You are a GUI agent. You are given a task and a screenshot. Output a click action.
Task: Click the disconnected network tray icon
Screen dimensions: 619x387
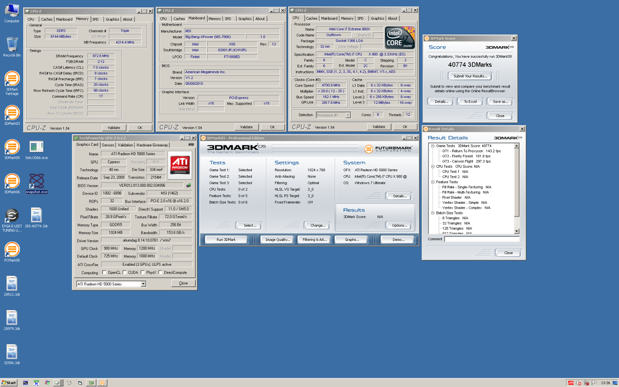587,383
